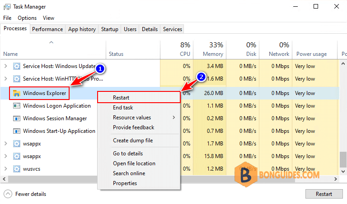Switch to the Performance tab
The image size is (347, 204).
click(47, 29)
